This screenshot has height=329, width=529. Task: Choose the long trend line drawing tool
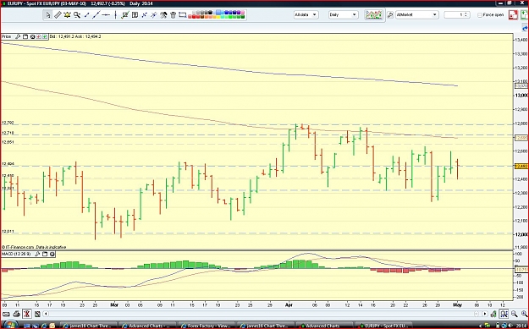[96, 15]
